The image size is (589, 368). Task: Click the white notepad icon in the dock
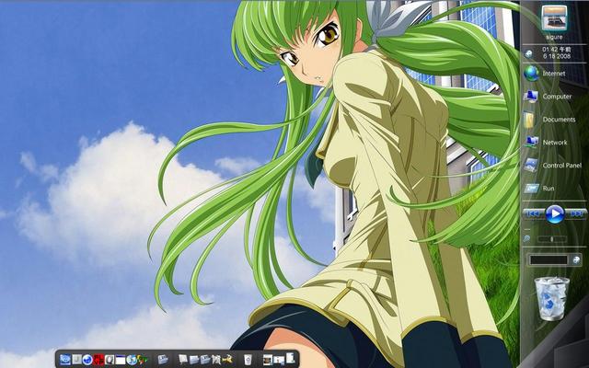[183, 360]
